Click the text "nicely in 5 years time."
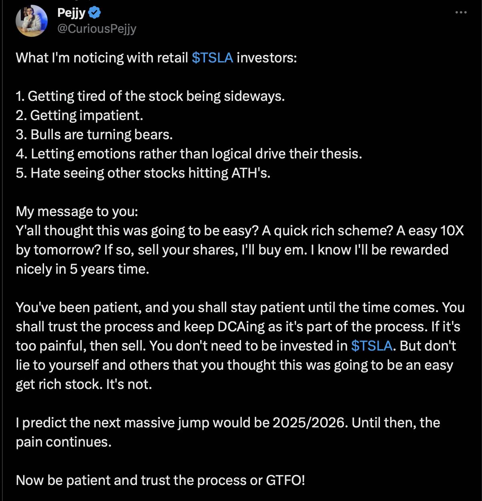 coord(82,269)
